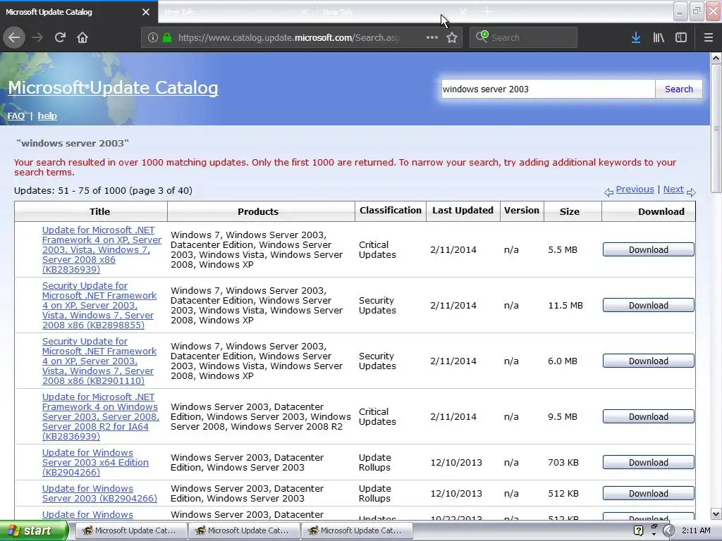The width and height of the screenshot is (722, 541).
Task: Go to the Previous results page
Action: coord(635,189)
